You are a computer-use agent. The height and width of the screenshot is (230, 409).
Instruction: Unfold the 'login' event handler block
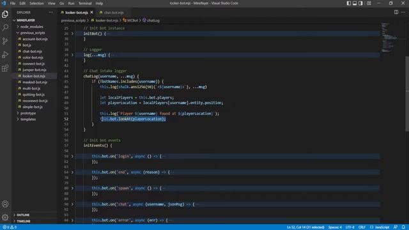[x=72, y=156]
